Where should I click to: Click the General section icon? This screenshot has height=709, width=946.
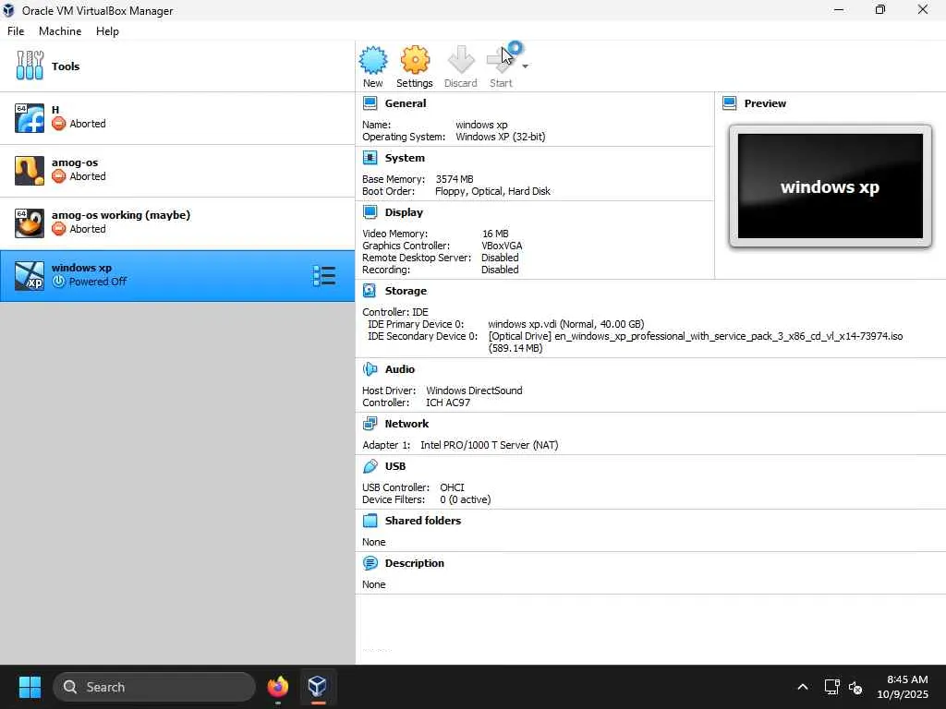point(370,103)
